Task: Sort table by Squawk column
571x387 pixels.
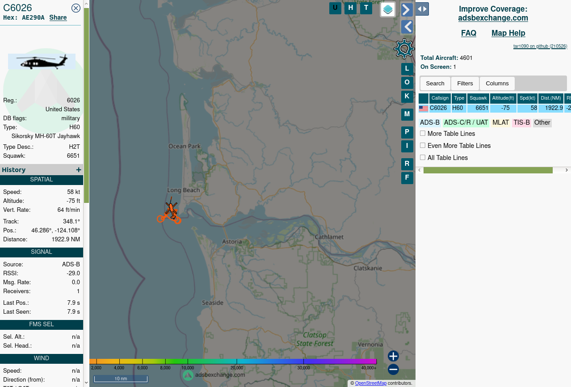Action: (x=478, y=98)
